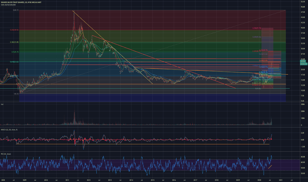Select the teal horizontal line near 10.00

point(145,89)
